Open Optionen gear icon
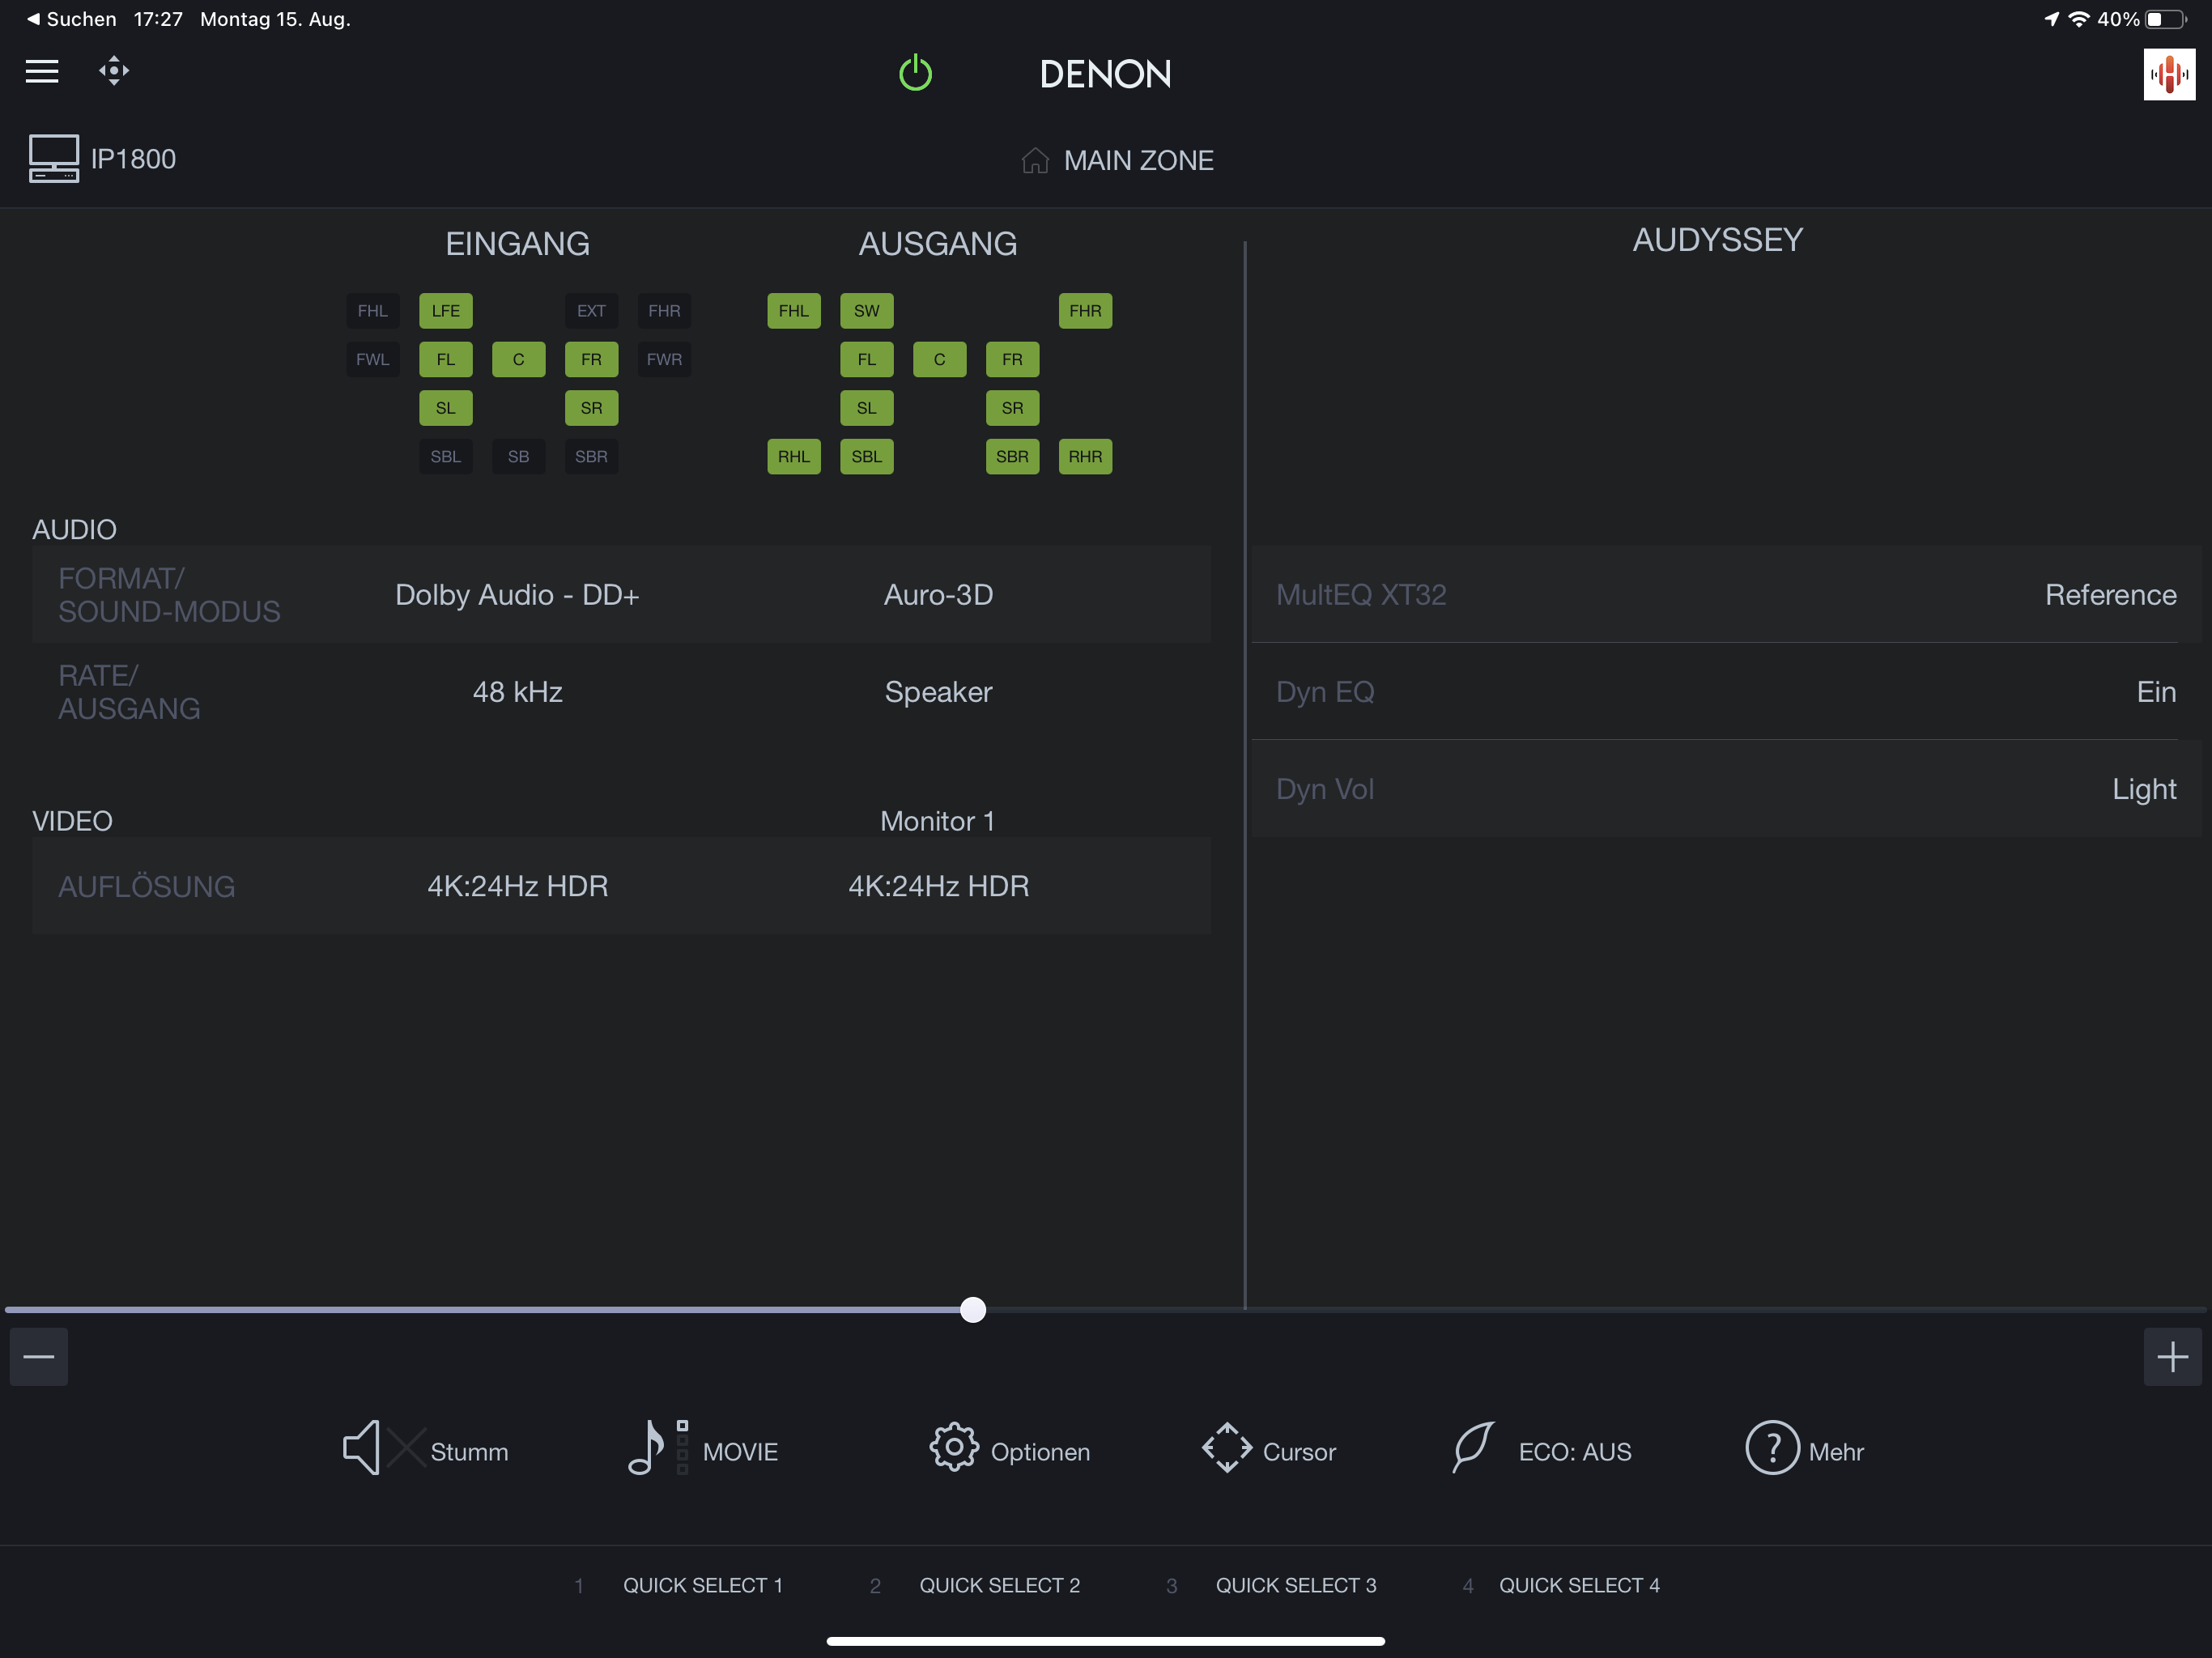The width and height of the screenshot is (2212, 1658). coord(954,1447)
